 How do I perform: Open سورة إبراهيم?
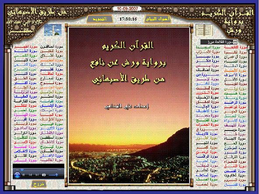pos(235,107)
